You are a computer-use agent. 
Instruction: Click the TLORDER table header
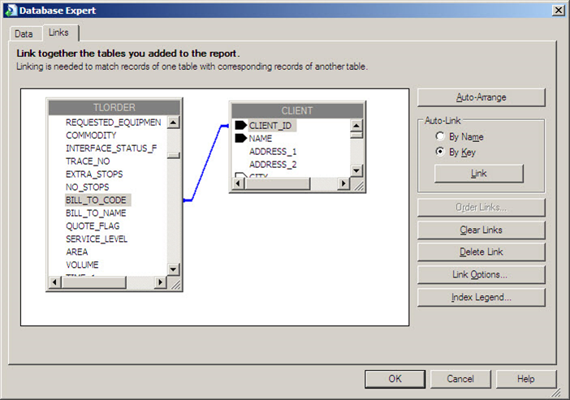114,108
